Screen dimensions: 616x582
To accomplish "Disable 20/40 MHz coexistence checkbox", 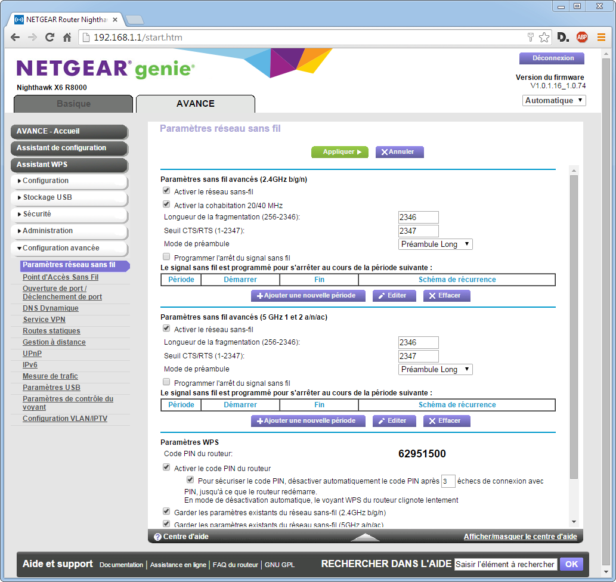I will [166, 204].
